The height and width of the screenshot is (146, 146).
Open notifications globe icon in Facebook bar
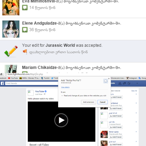tap(129, 84)
